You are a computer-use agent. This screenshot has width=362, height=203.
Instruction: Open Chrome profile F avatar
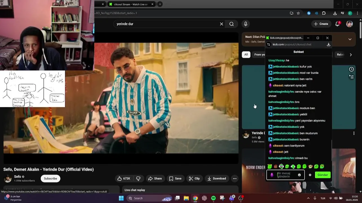click(x=350, y=13)
